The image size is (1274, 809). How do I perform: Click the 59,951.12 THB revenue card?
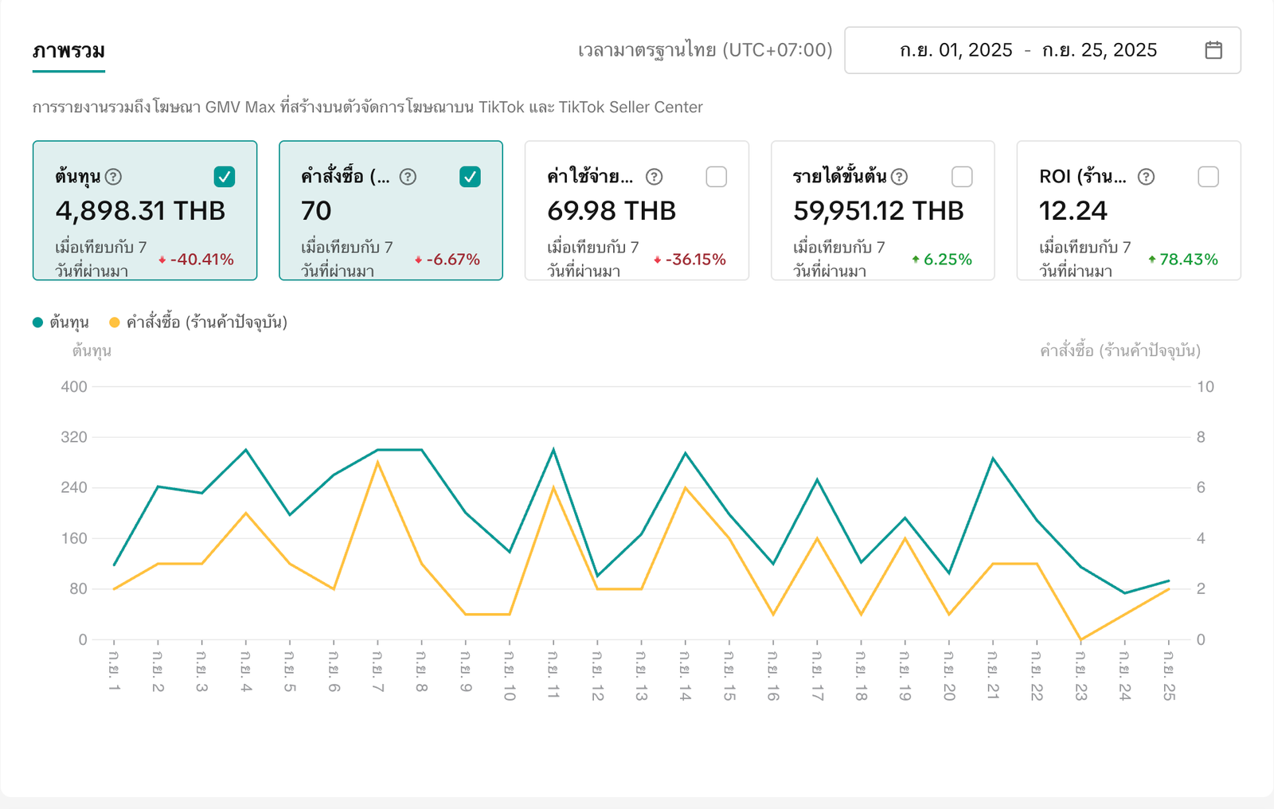882,211
